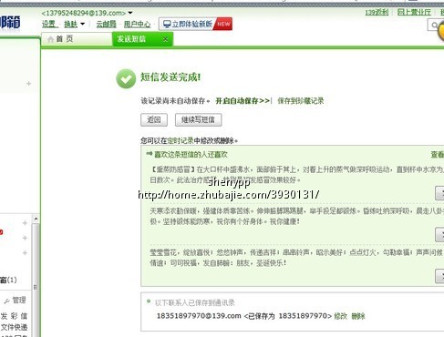Viewport: 444px width, 337px height.
Task: Click the forward button beside 重感防感冒 message
Action: coord(439,193)
